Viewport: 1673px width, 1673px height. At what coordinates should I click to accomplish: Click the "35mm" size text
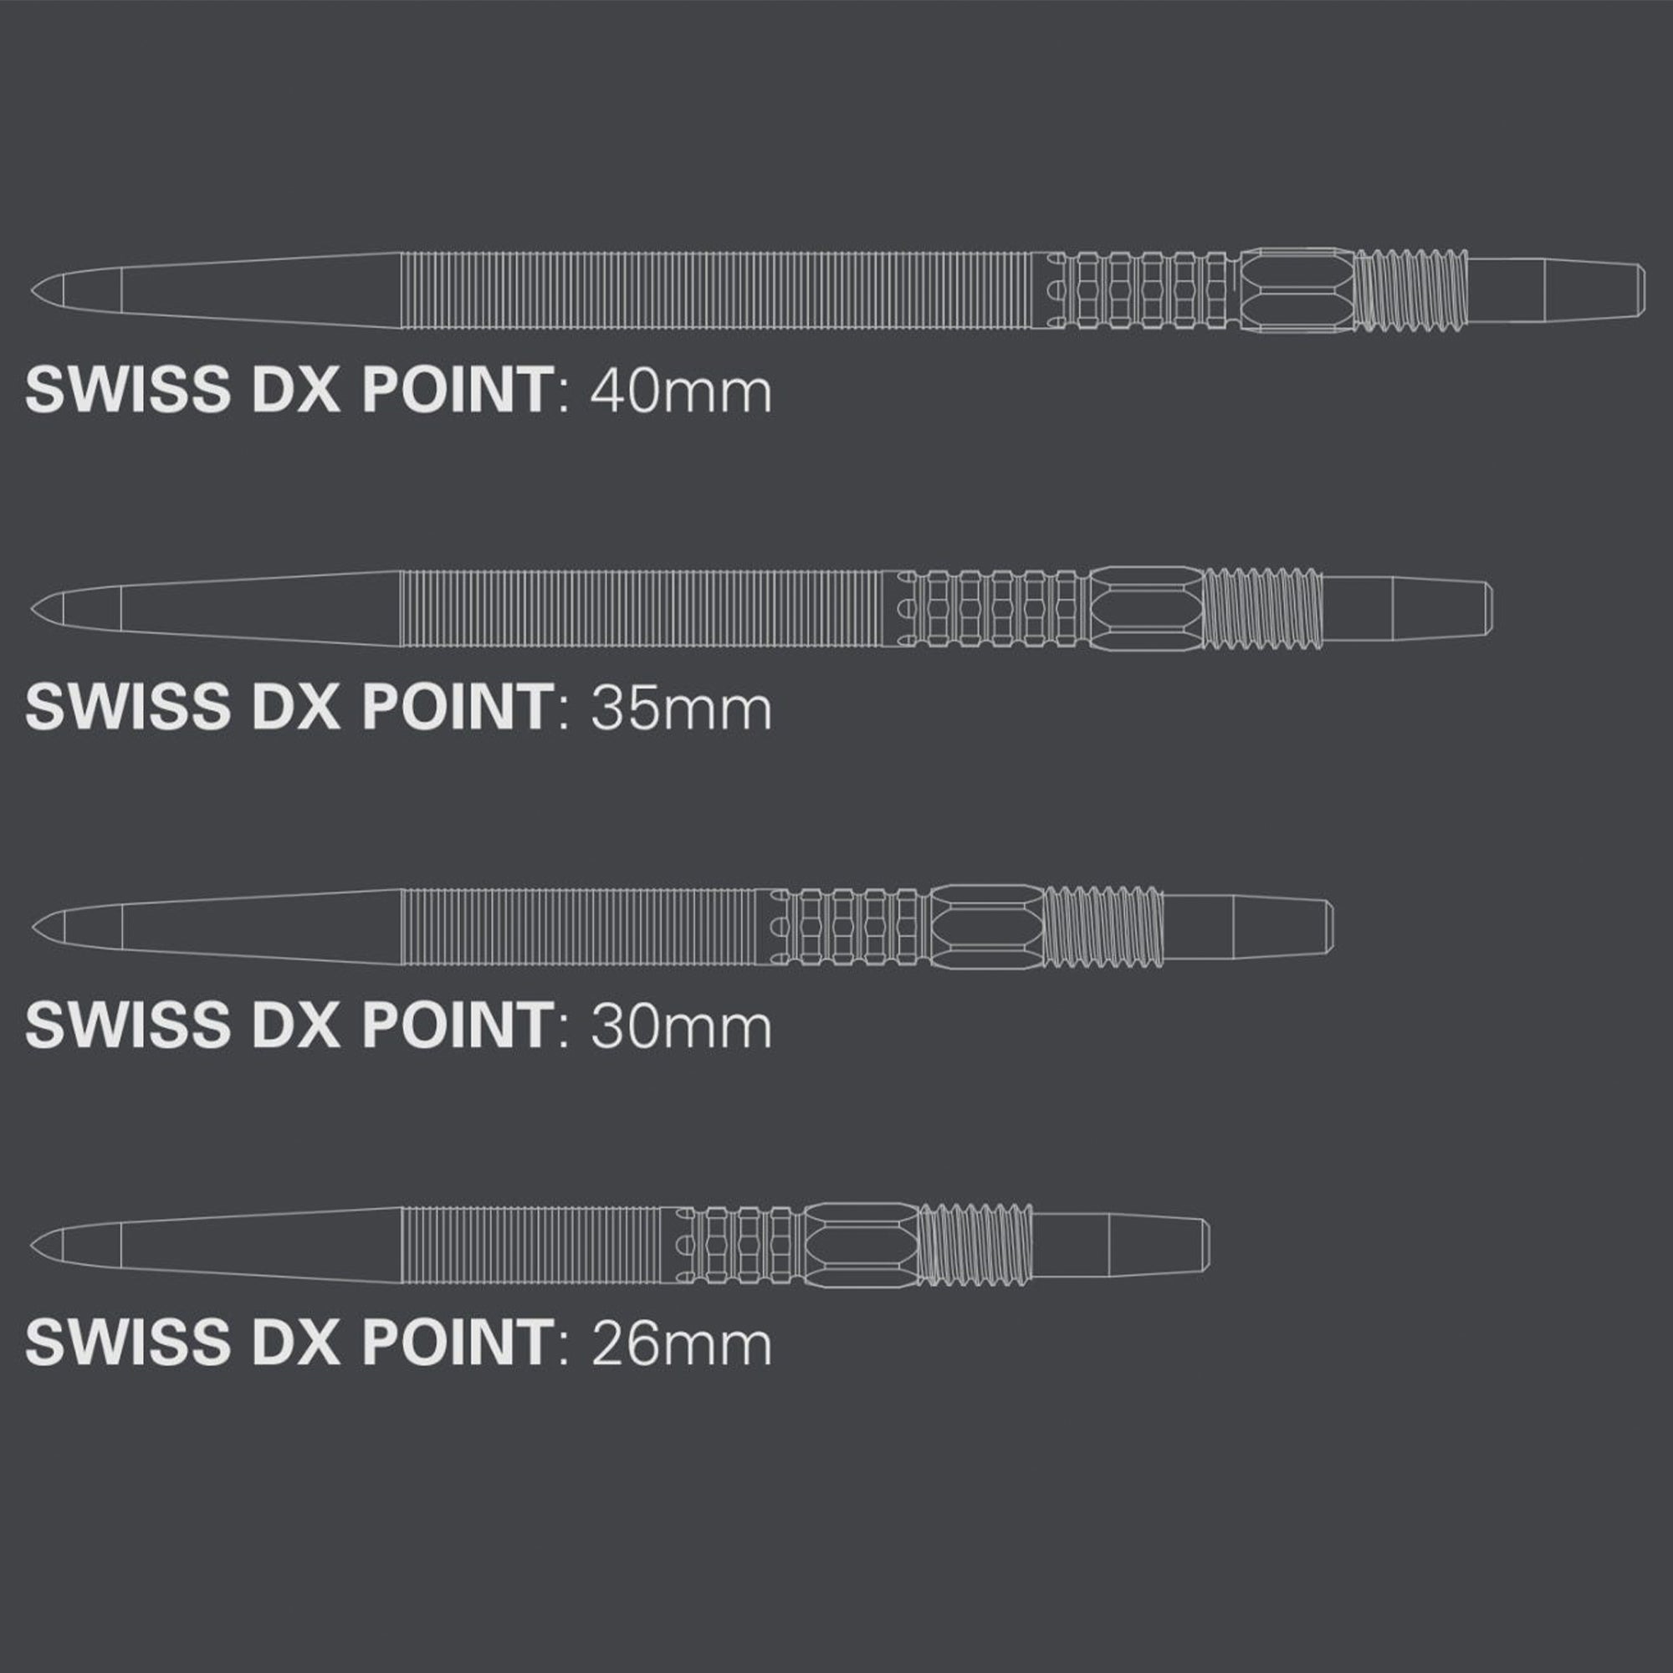681,709
